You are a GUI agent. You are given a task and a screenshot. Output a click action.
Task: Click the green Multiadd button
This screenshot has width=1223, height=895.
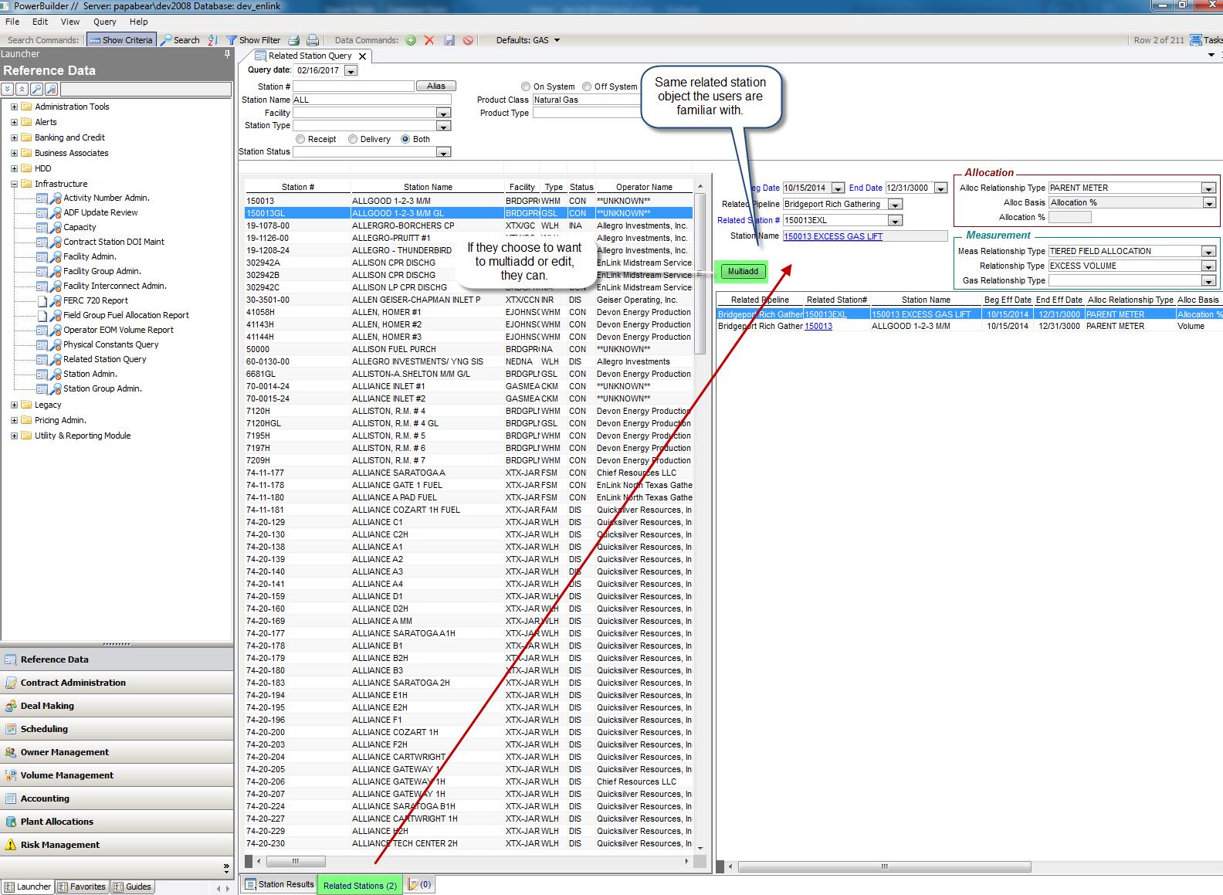743,271
